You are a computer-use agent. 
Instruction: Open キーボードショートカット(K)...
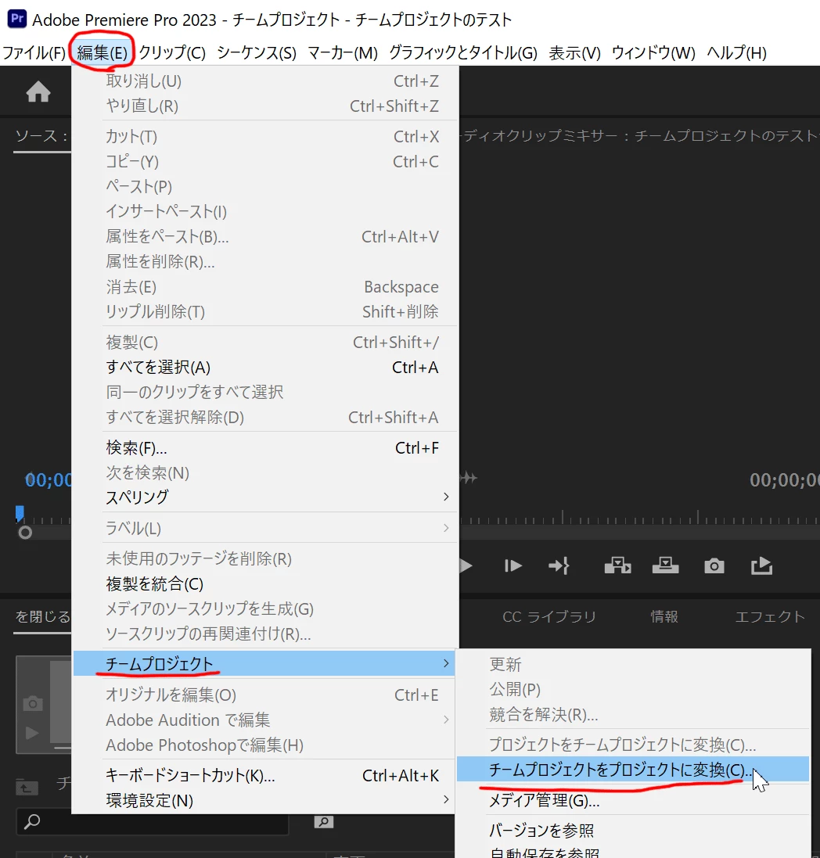click(265, 775)
